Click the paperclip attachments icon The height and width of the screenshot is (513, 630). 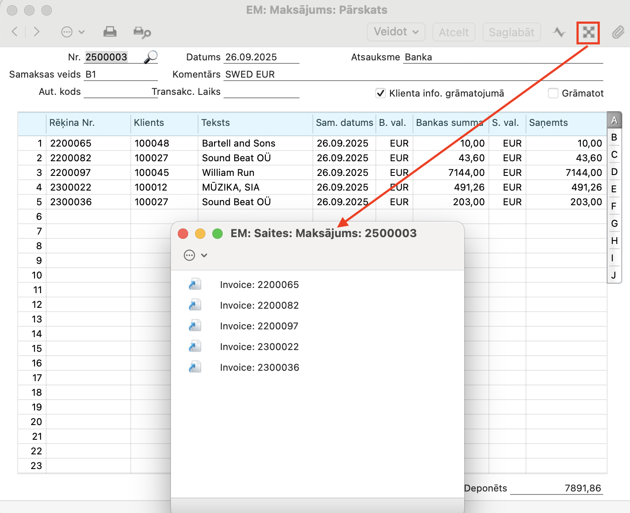(x=618, y=32)
